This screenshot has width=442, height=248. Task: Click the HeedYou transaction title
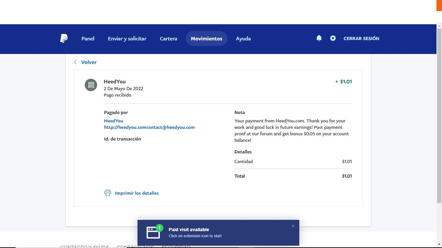tap(115, 82)
